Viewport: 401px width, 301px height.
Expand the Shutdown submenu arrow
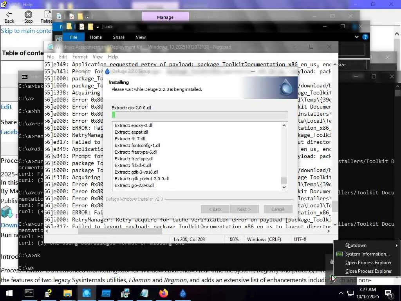click(397, 245)
